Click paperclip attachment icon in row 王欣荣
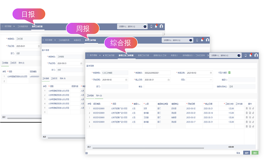 click(253, 117)
